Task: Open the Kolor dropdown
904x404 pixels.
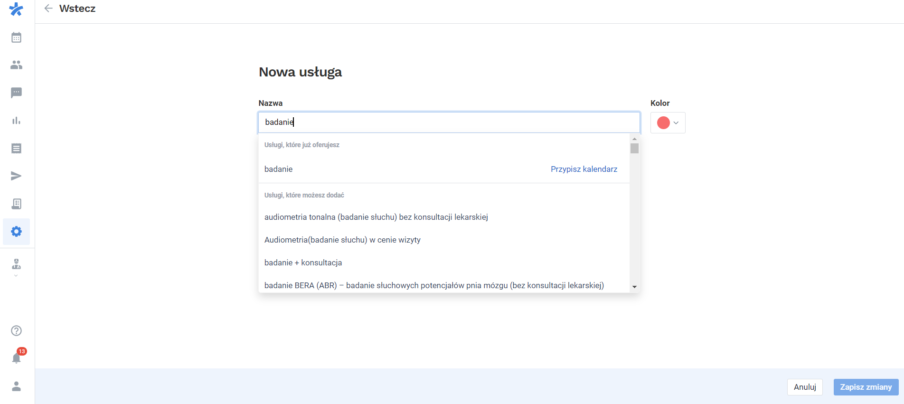Action: tap(668, 123)
